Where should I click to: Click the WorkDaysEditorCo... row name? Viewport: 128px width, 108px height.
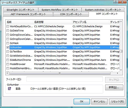21,26
